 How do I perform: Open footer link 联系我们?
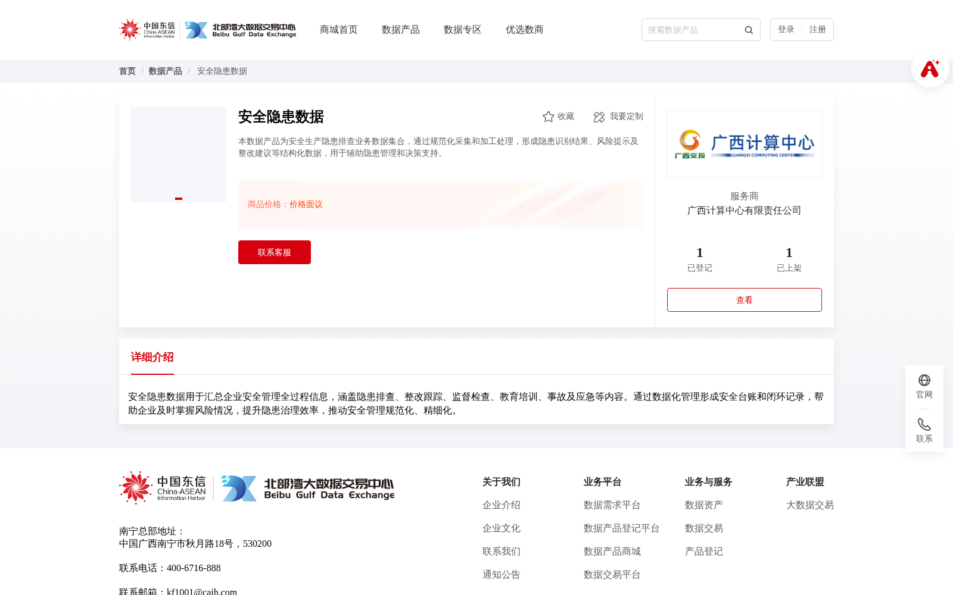tap(502, 552)
